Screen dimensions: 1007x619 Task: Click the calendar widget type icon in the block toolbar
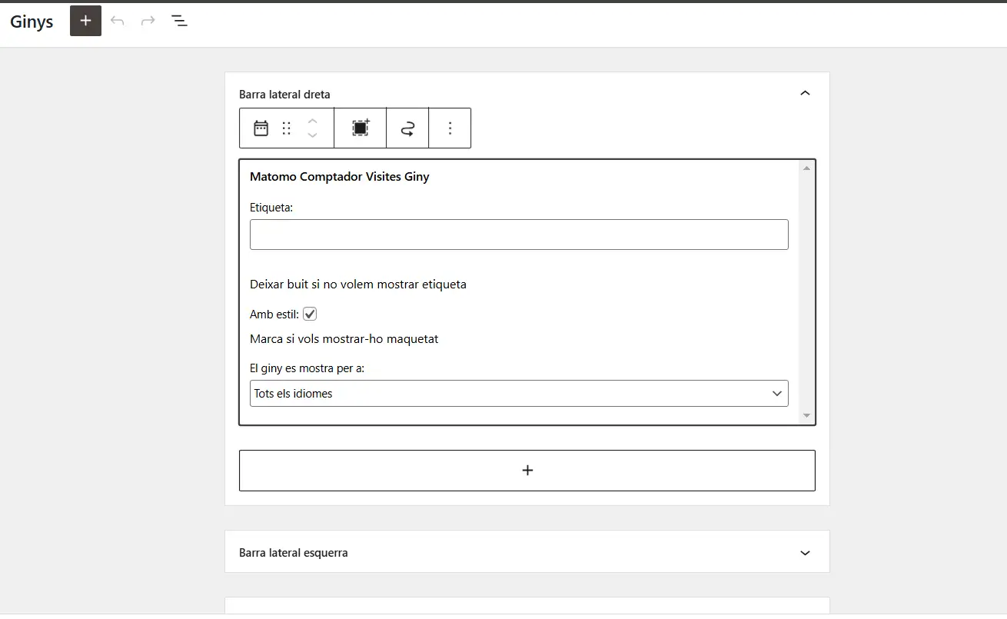(x=261, y=128)
